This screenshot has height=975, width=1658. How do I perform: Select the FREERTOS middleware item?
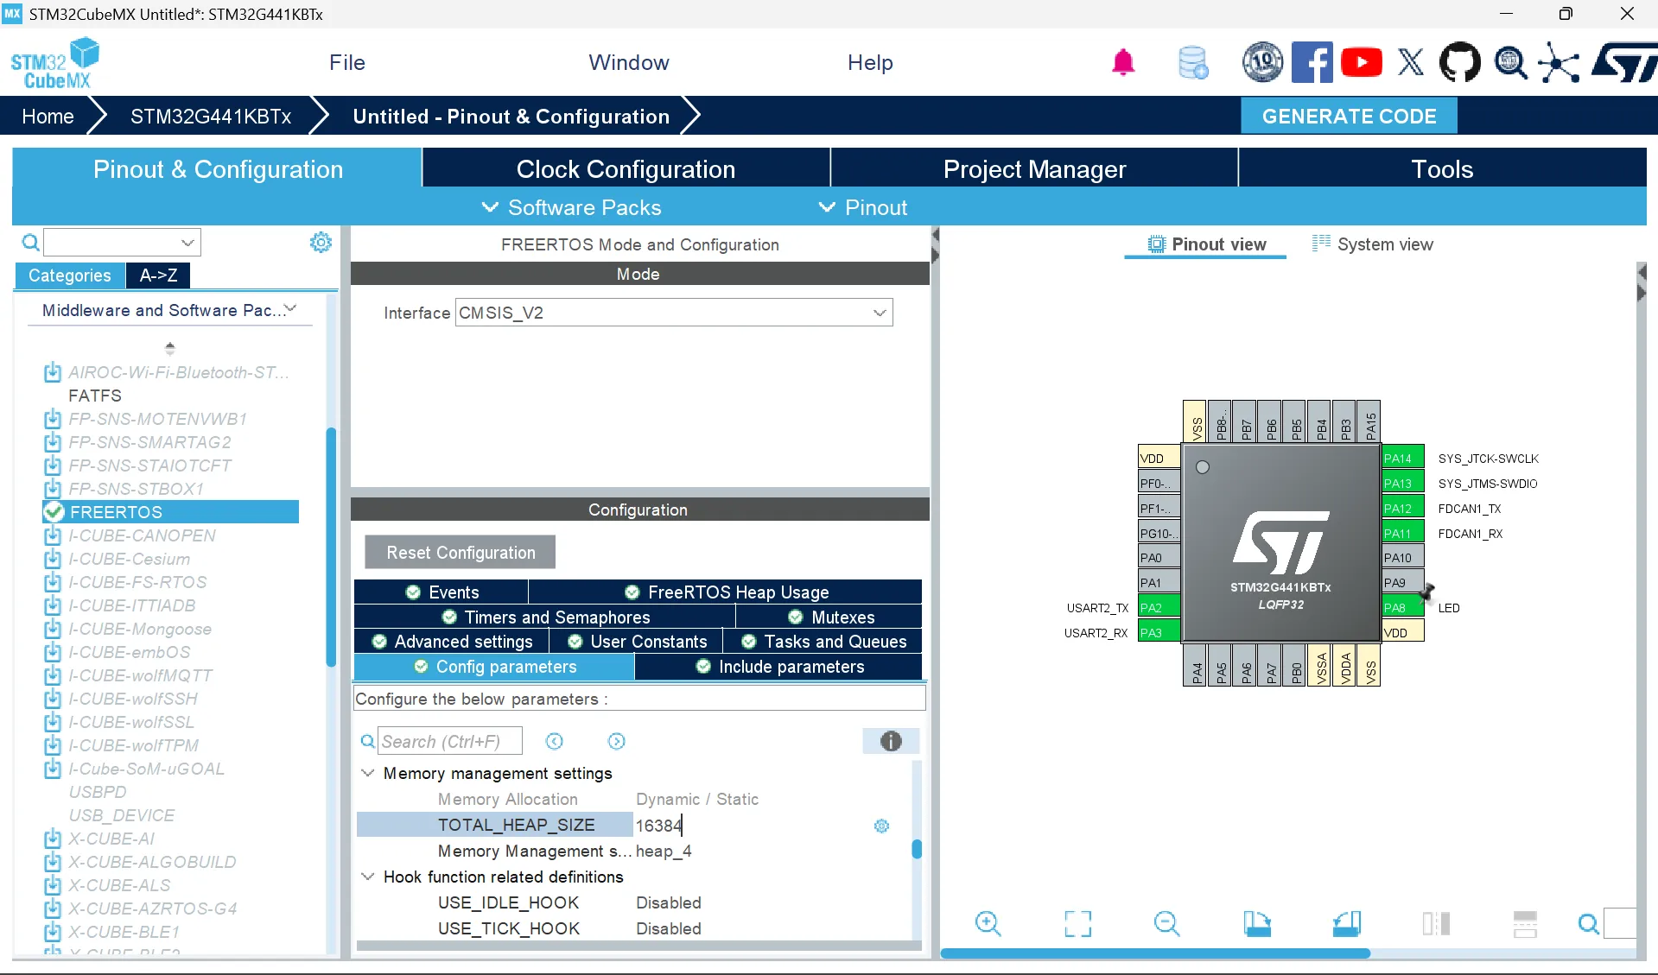(116, 512)
